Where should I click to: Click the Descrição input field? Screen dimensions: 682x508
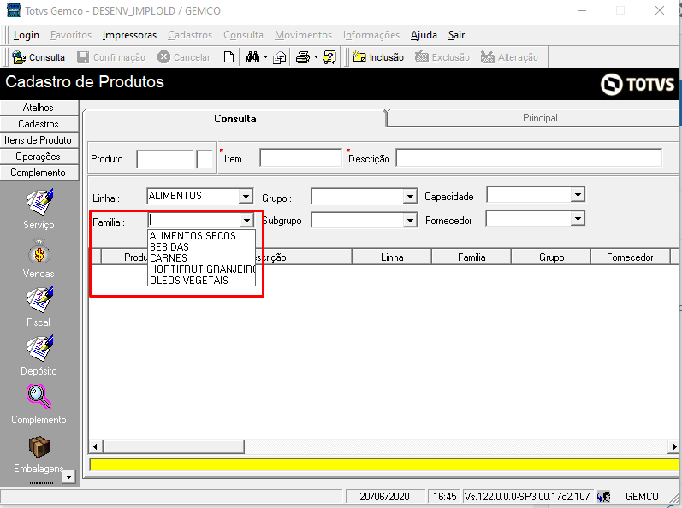(529, 157)
